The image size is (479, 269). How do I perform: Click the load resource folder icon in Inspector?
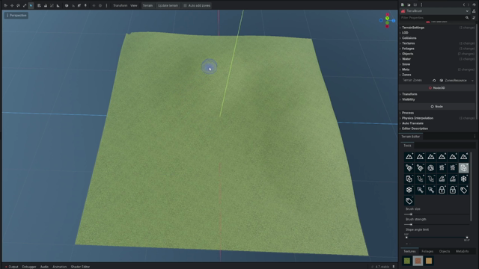(409, 4)
